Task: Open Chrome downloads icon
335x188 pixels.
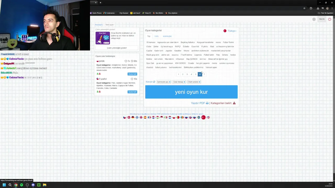Action: click(x=318, y=8)
